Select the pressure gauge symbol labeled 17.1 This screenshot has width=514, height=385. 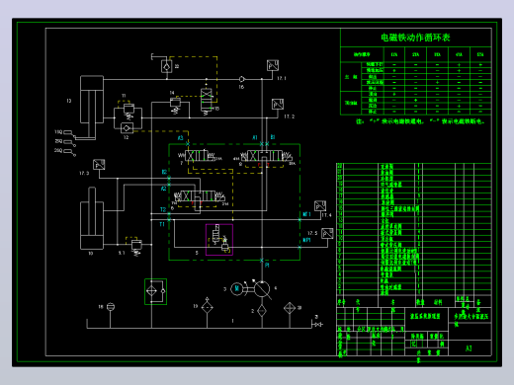(273, 65)
